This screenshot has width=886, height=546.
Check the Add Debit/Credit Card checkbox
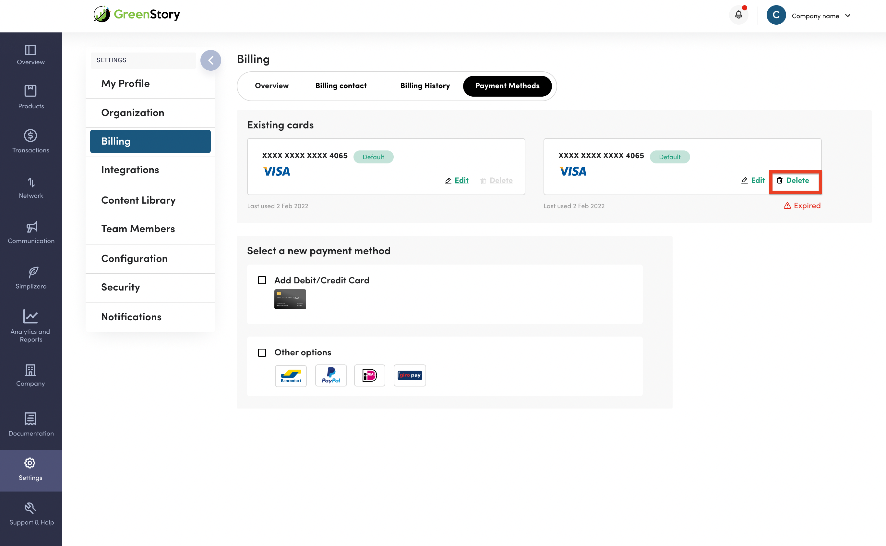click(x=262, y=280)
